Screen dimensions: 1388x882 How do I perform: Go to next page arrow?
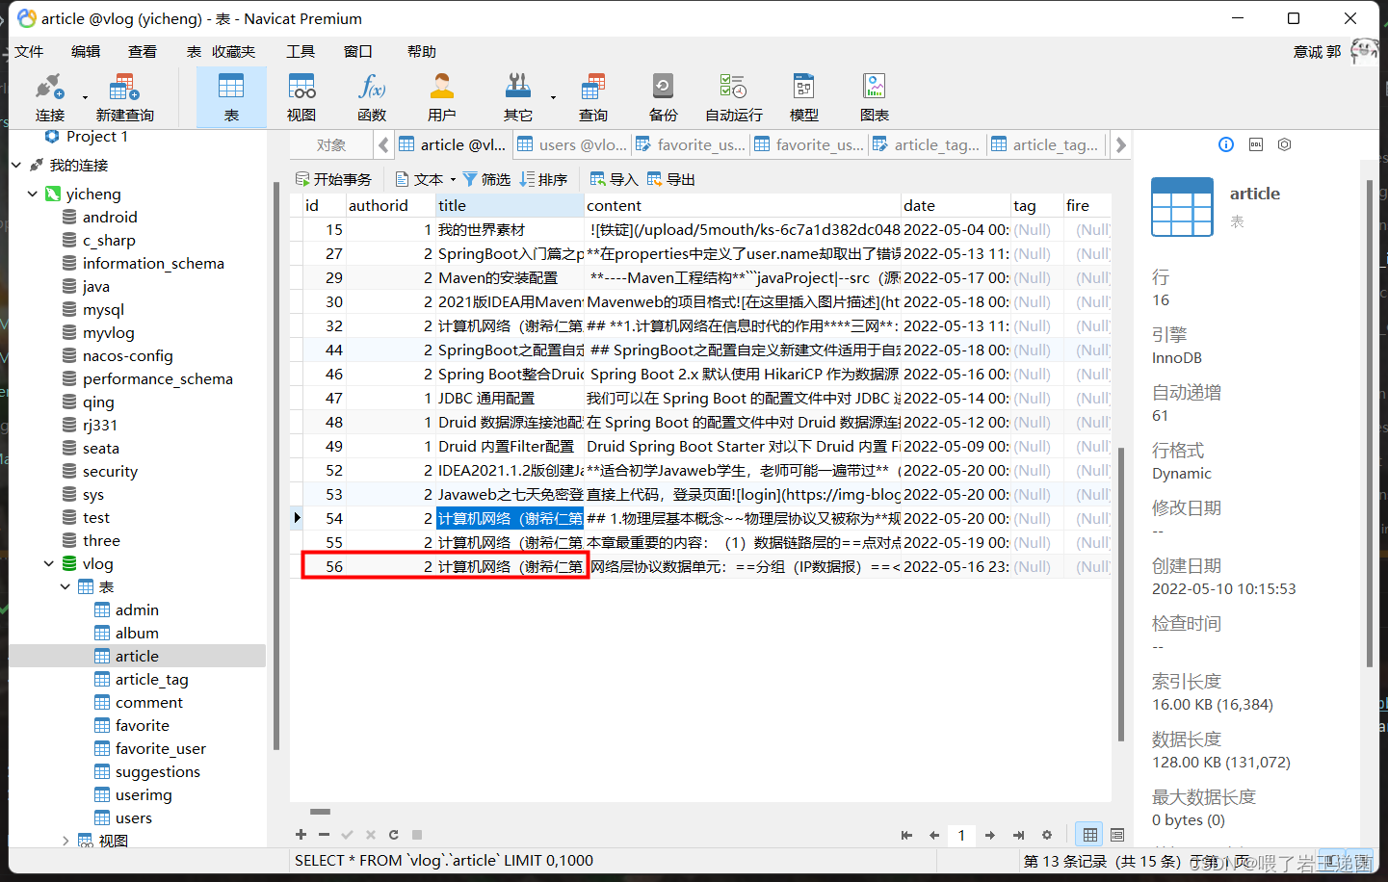(990, 836)
